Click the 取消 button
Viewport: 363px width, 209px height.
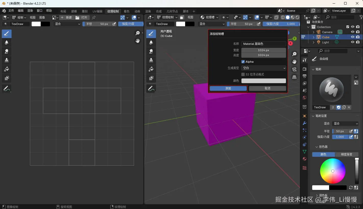pos(267,88)
